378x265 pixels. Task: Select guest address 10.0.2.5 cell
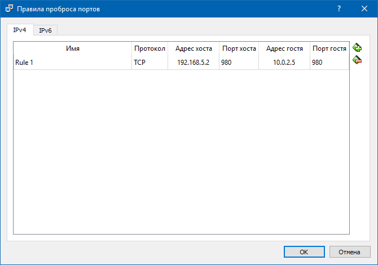pos(284,63)
